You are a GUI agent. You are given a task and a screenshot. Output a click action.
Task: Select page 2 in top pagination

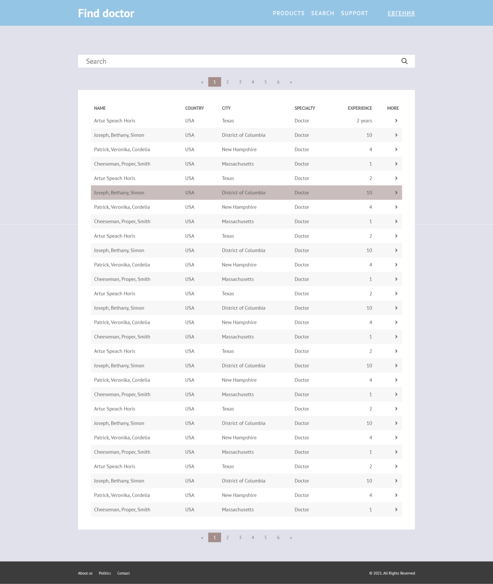pos(227,82)
